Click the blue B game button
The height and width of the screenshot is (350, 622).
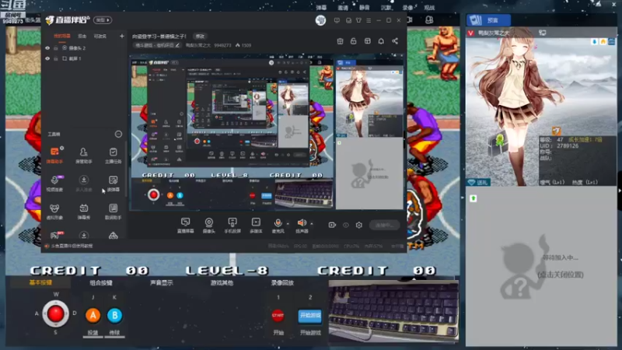coord(114,316)
